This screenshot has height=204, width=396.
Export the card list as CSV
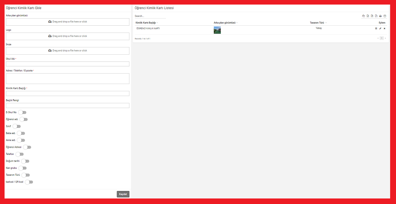[372, 16]
